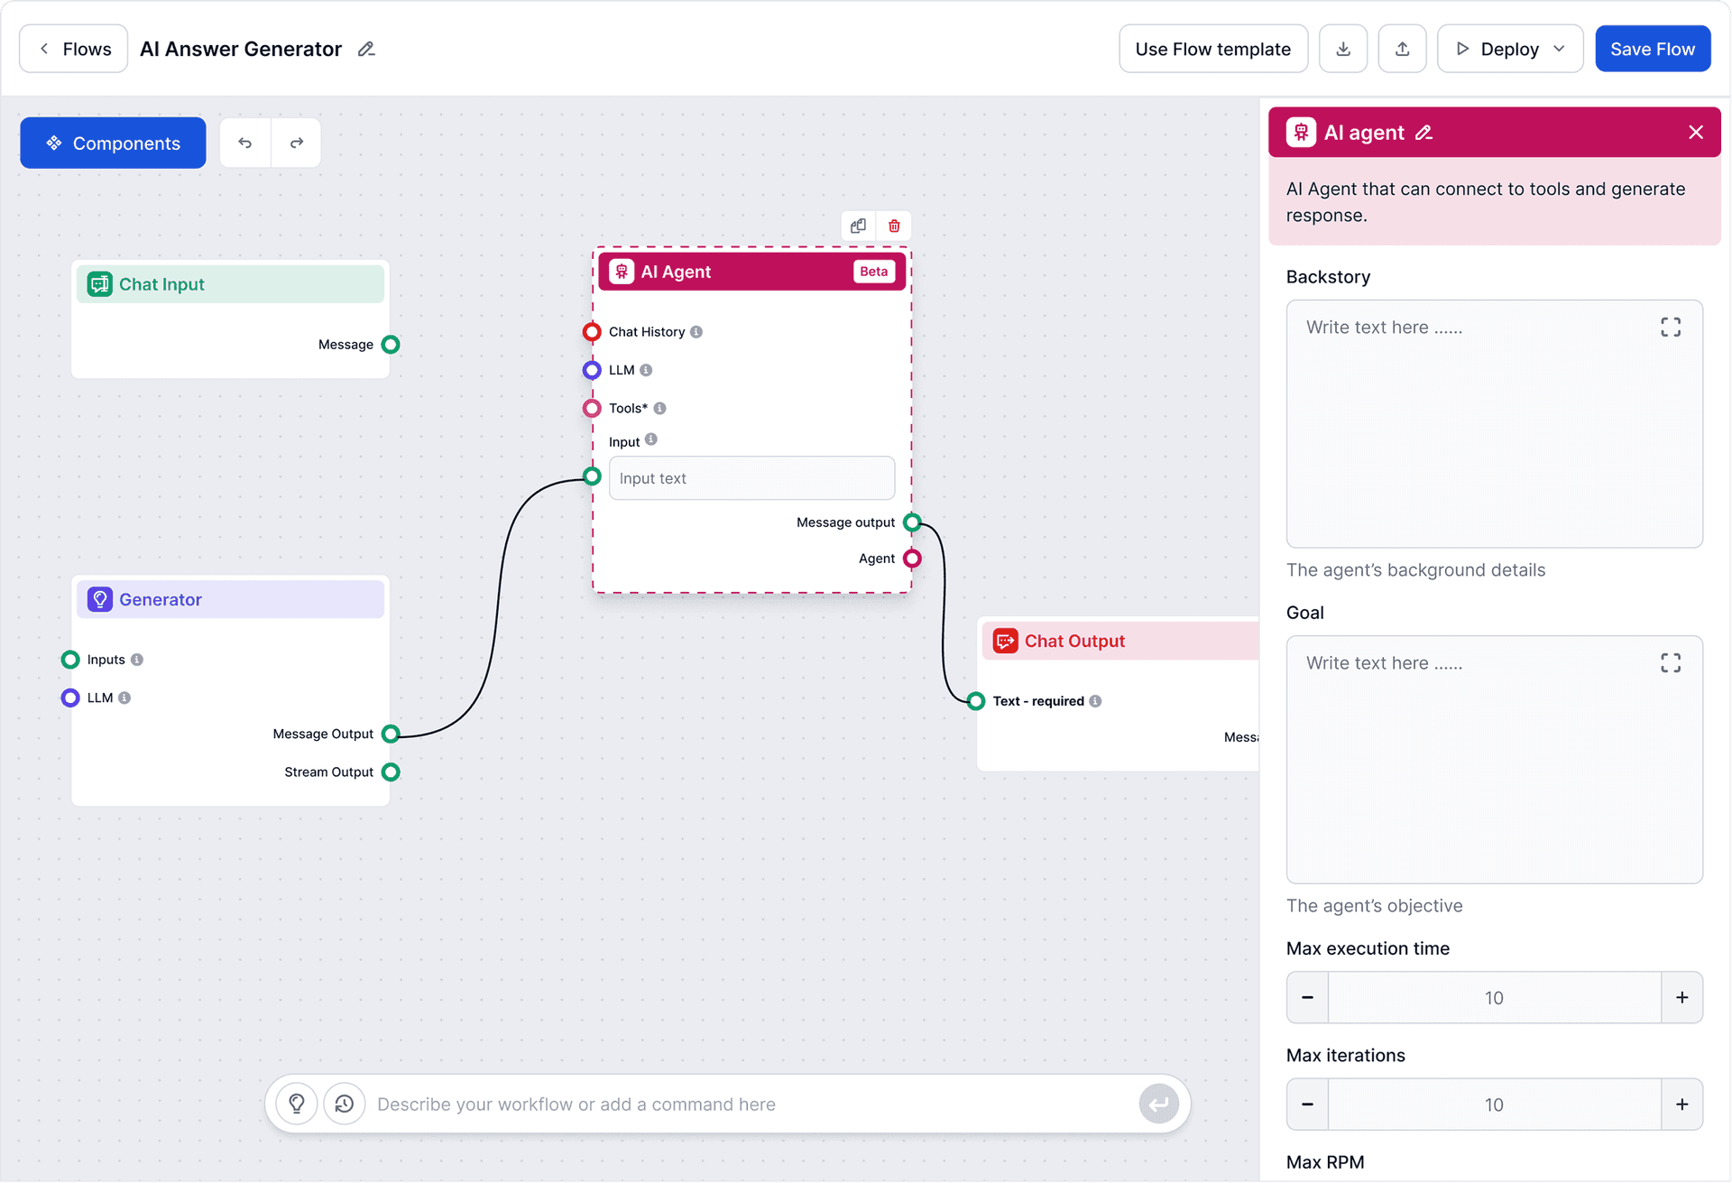
Task: Navigate back to Flows list
Action: (72, 48)
